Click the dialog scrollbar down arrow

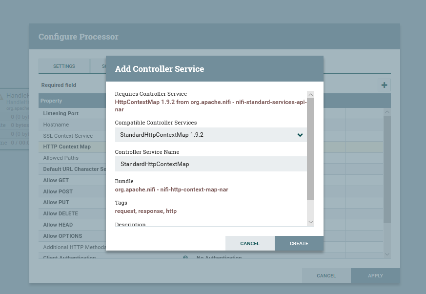[310, 222]
